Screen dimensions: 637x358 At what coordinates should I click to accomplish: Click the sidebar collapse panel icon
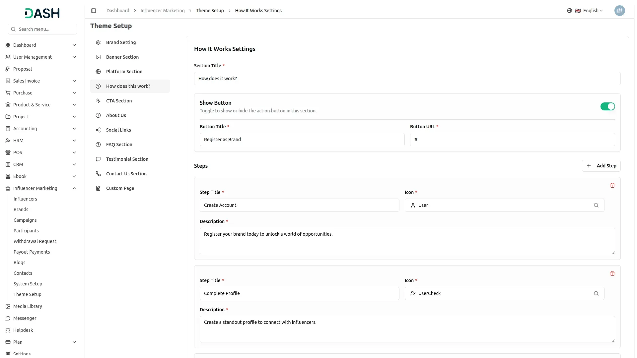[x=94, y=11]
